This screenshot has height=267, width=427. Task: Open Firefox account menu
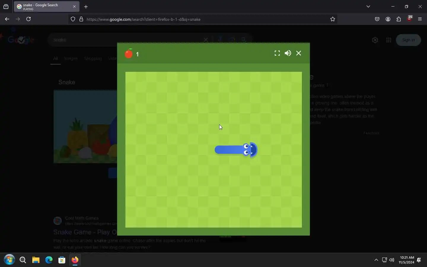[x=388, y=19]
